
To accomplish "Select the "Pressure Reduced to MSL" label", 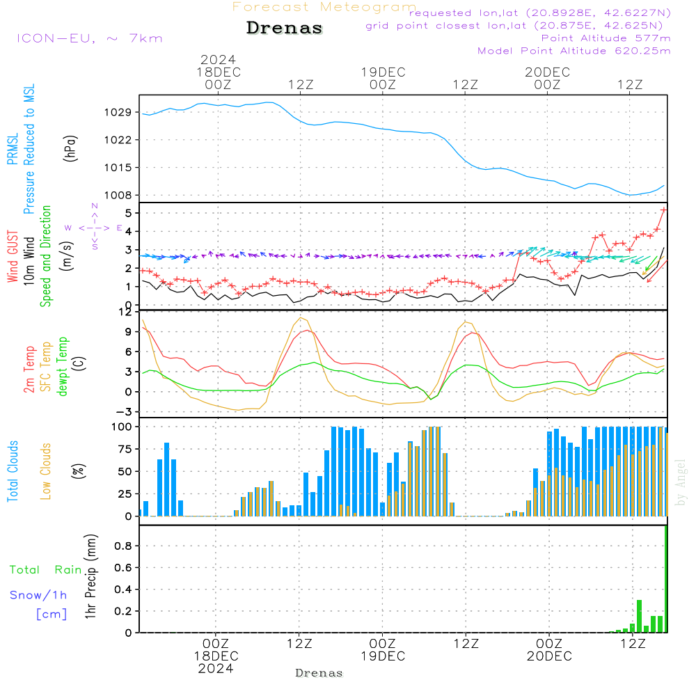I will 29,149.
